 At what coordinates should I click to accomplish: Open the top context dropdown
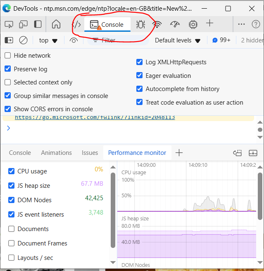pos(48,40)
